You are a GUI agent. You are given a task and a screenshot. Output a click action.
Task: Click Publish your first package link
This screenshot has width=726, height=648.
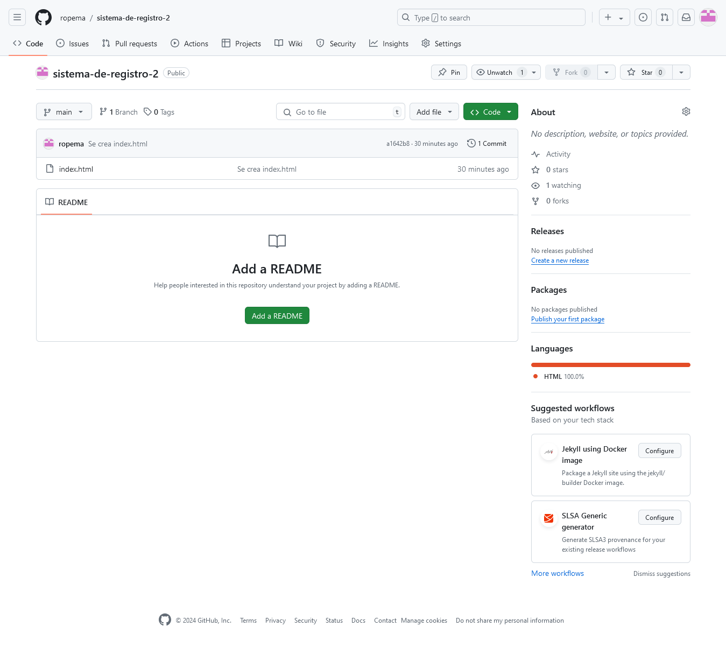[568, 319]
